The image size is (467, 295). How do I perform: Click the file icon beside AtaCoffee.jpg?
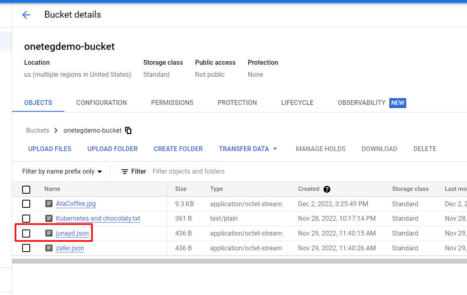[49, 204]
